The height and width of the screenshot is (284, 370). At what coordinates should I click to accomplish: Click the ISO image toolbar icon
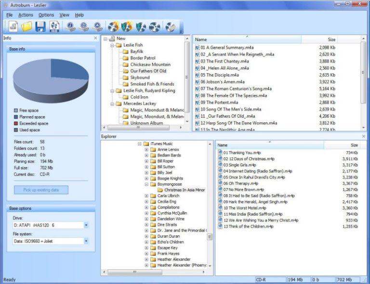(x=55, y=27)
